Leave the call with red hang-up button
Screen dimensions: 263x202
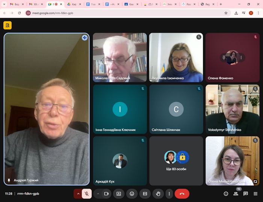click(182, 194)
